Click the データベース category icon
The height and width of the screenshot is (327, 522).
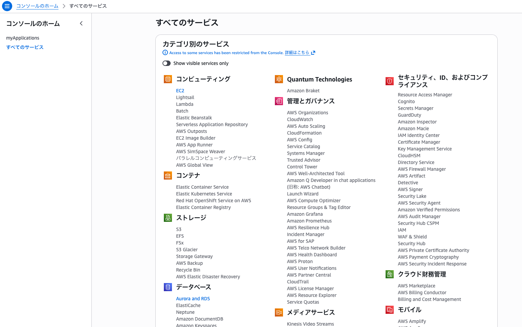(168, 287)
